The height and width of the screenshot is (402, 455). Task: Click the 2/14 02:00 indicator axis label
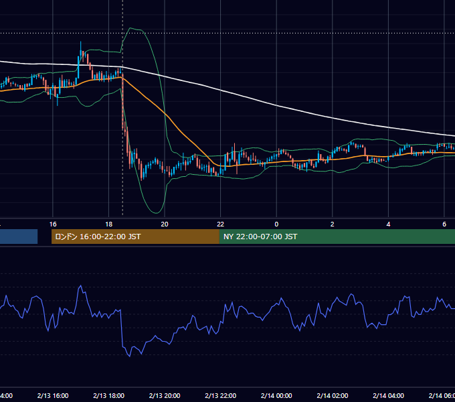pyautogui.click(x=333, y=395)
